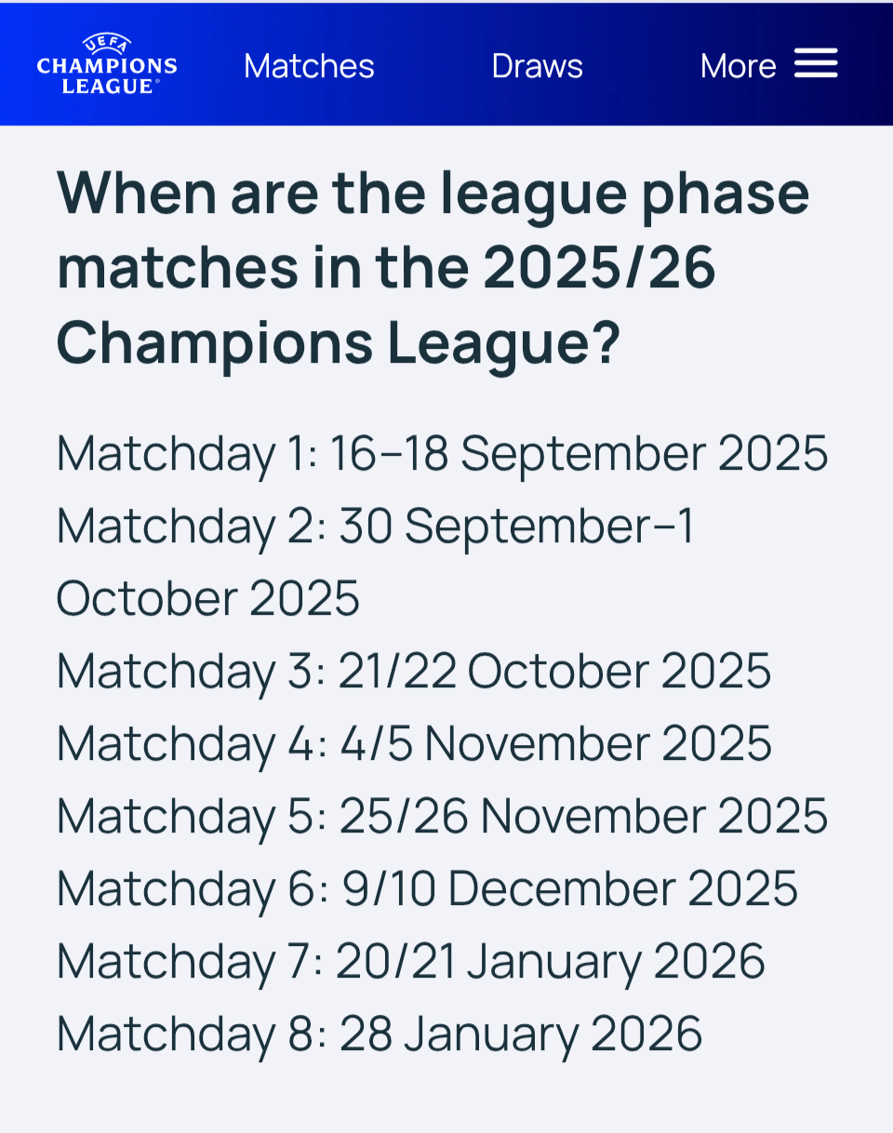Click the wrapped 'October 2025' line

coord(208,598)
